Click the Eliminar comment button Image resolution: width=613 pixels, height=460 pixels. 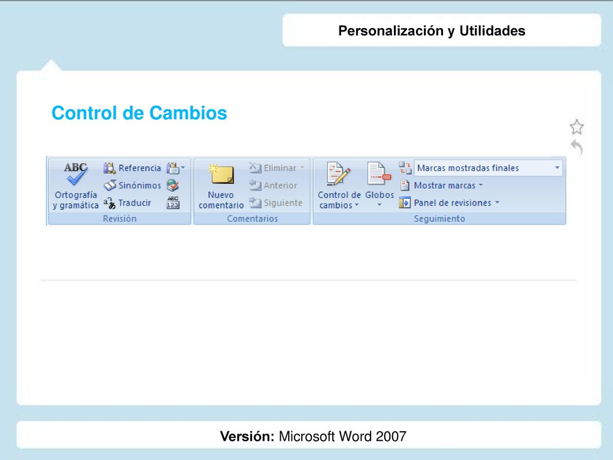pyautogui.click(x=273, y=168)
